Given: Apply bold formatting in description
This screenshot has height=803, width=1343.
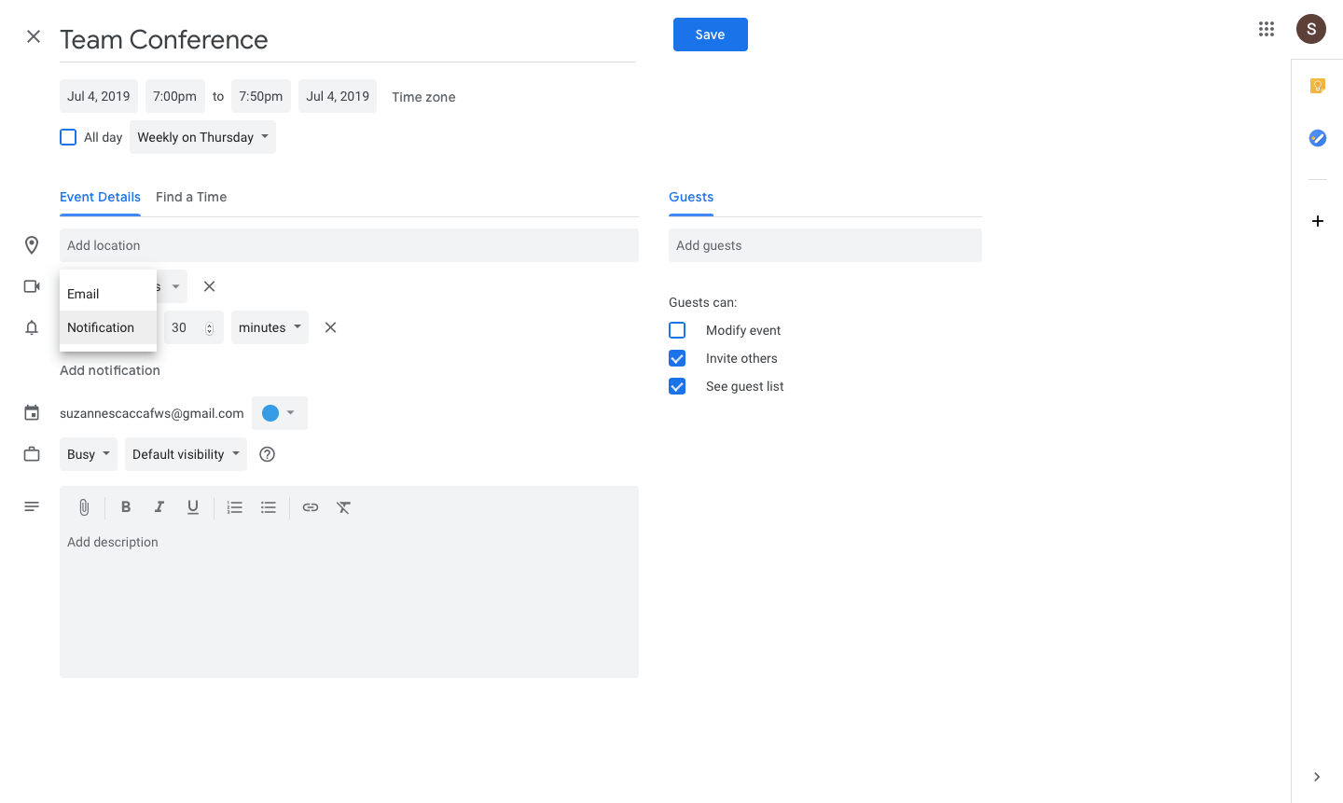Looking at the screenshot, I should (126, 507).
